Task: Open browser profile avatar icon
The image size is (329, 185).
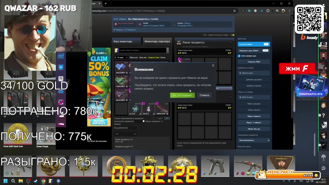Action: coord(283,11)
